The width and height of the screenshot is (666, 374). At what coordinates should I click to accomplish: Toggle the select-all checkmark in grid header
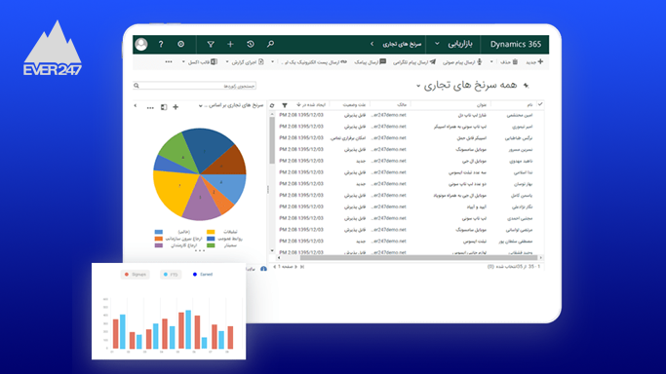pyautogui.click(x=540, y=104)
